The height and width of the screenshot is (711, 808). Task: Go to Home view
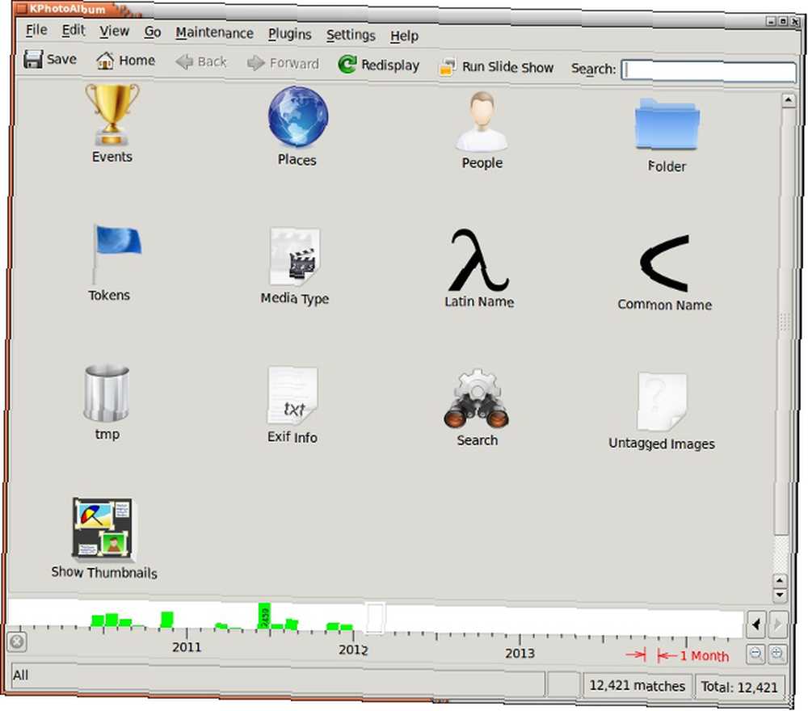125,61
